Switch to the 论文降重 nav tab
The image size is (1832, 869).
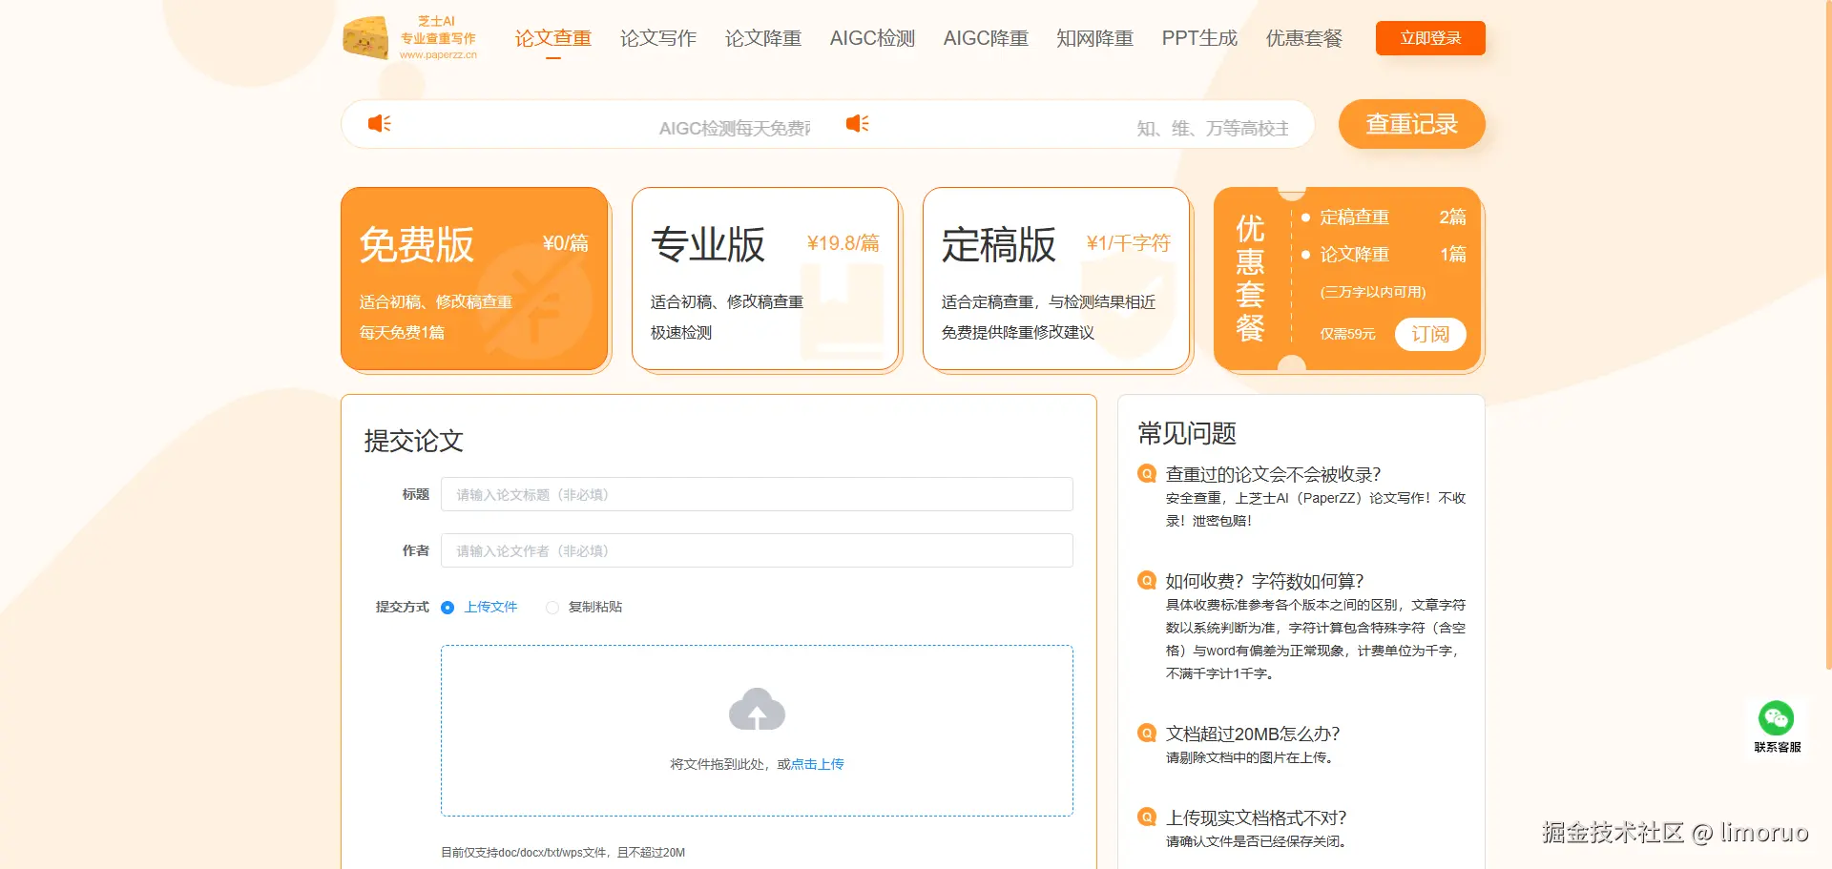[x=763, y=38]
